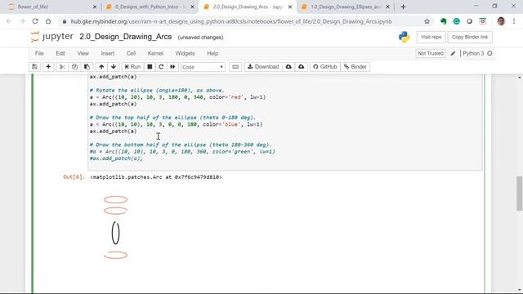Click the Copy Binder link button

coord(470,37)
